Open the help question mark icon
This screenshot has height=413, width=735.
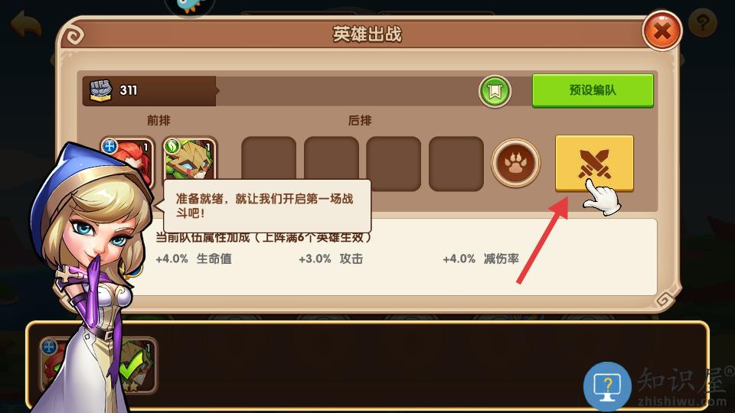(702, 22)
